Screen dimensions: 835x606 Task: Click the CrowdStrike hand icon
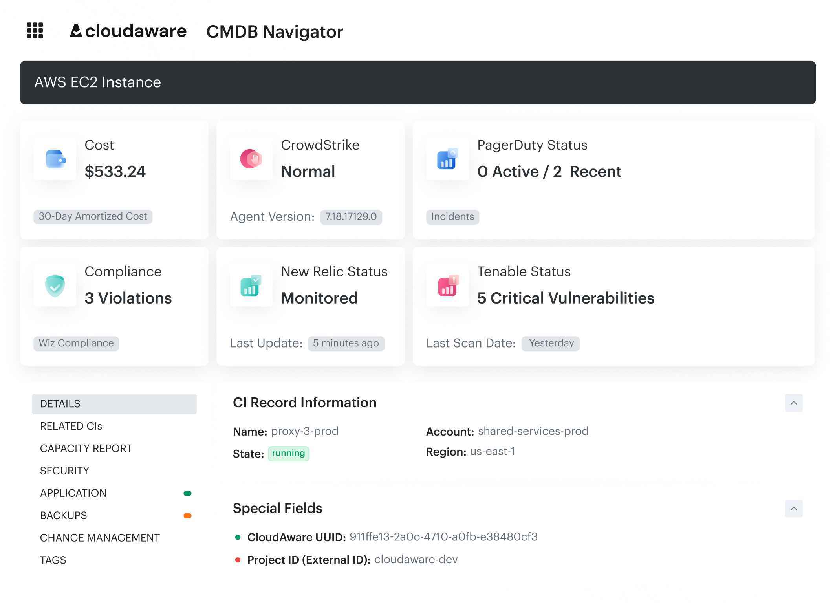coord(251,159)
